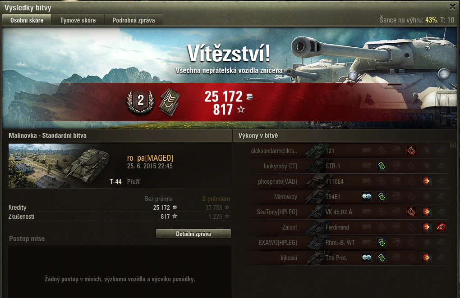Click the red destroyed-tank icon on the Ferdinand row
Screen dimensions: 460x298
coord(441,227)
